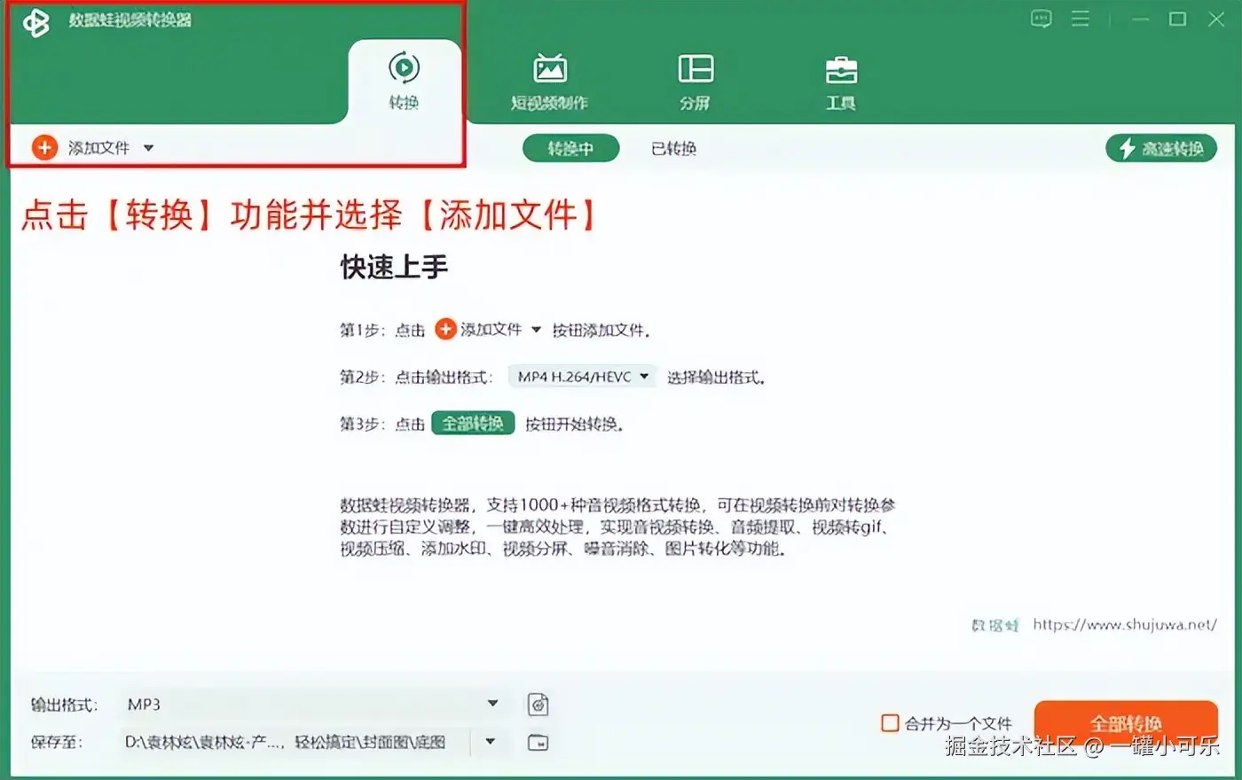Click the orange 全部转换 button
Image resolution: width=1242 pixels, height=780 pixels.
[1126, 723]
